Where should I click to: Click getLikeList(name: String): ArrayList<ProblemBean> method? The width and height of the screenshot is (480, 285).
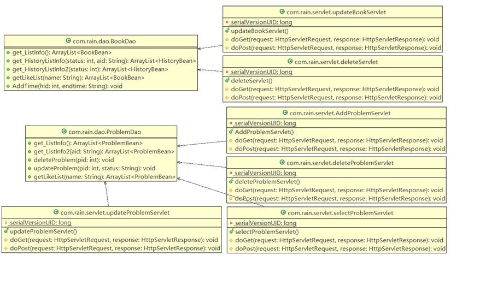[x=104, y=177]
